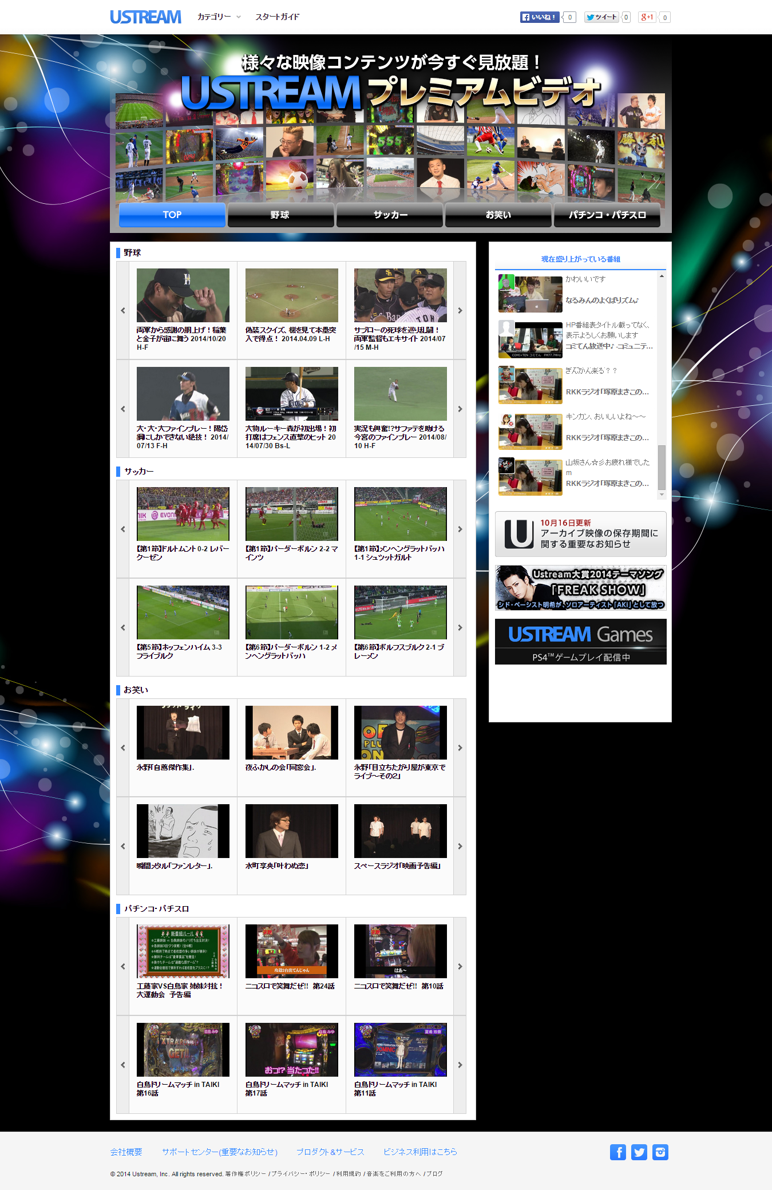
Task: Show next videos in second サッカー row
Action: [x=460, y=627]
